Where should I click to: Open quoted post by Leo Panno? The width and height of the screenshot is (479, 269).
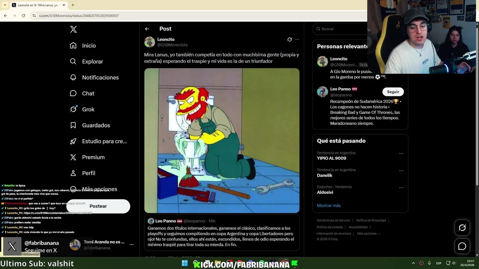point(222,232)
